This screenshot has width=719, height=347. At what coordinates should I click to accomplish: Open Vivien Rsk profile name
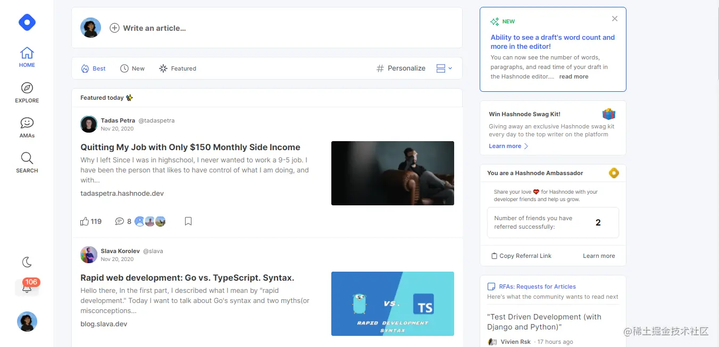[x=515, y=342]
